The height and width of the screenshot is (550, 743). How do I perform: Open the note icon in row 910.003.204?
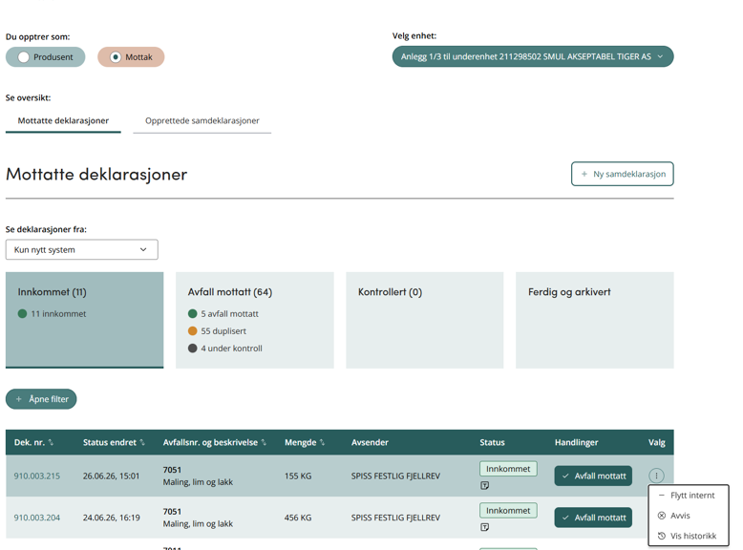point(485,527)
